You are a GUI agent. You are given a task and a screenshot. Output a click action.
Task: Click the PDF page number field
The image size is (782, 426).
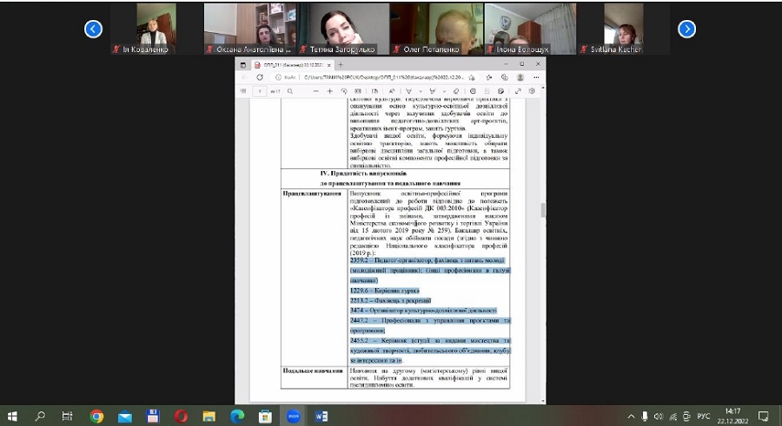tap(260, 91)
